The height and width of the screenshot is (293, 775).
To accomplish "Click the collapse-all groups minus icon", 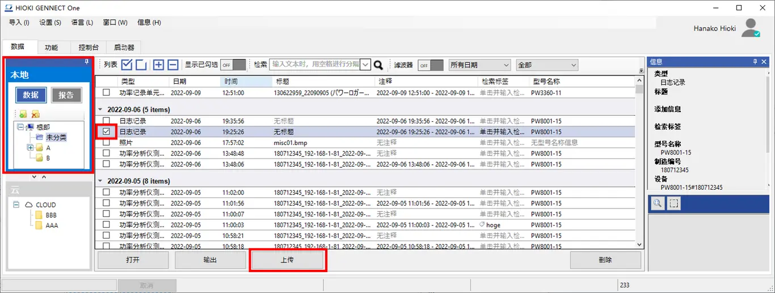I will click(172, 65).
